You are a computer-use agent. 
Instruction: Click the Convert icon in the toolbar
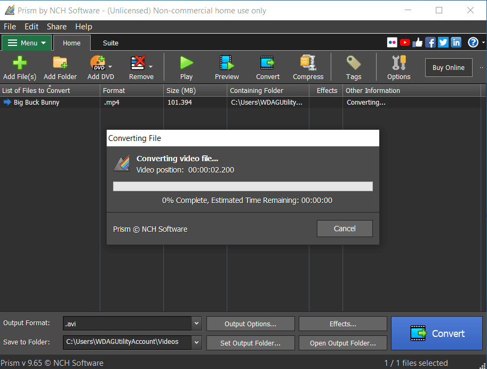tap(267, 63)
